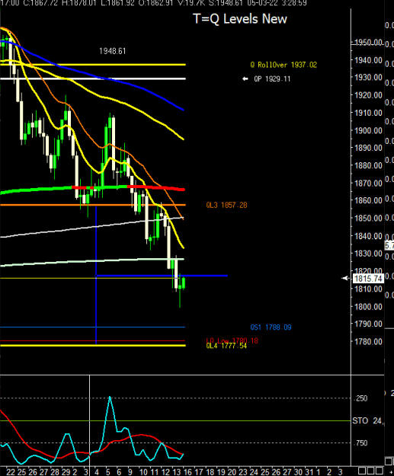394x476 pixels.
Task: Click date 29 on the time axis
Action: 66,472
